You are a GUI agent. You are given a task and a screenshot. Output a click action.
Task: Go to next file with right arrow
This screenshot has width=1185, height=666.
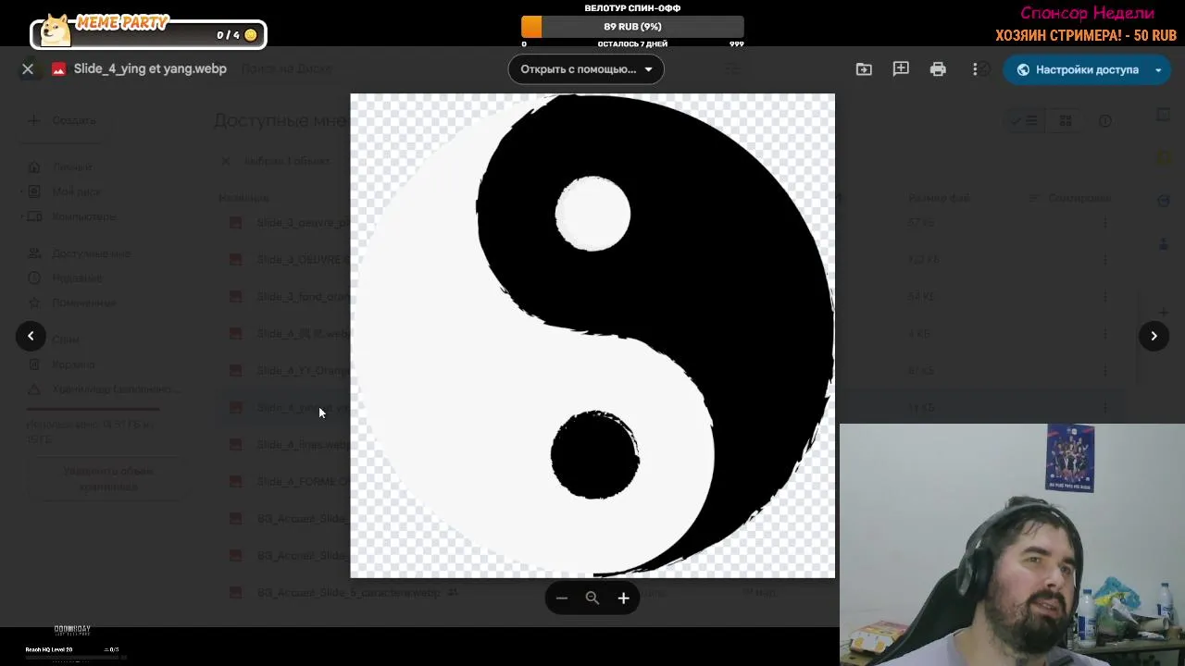(x=1154, y=336)
